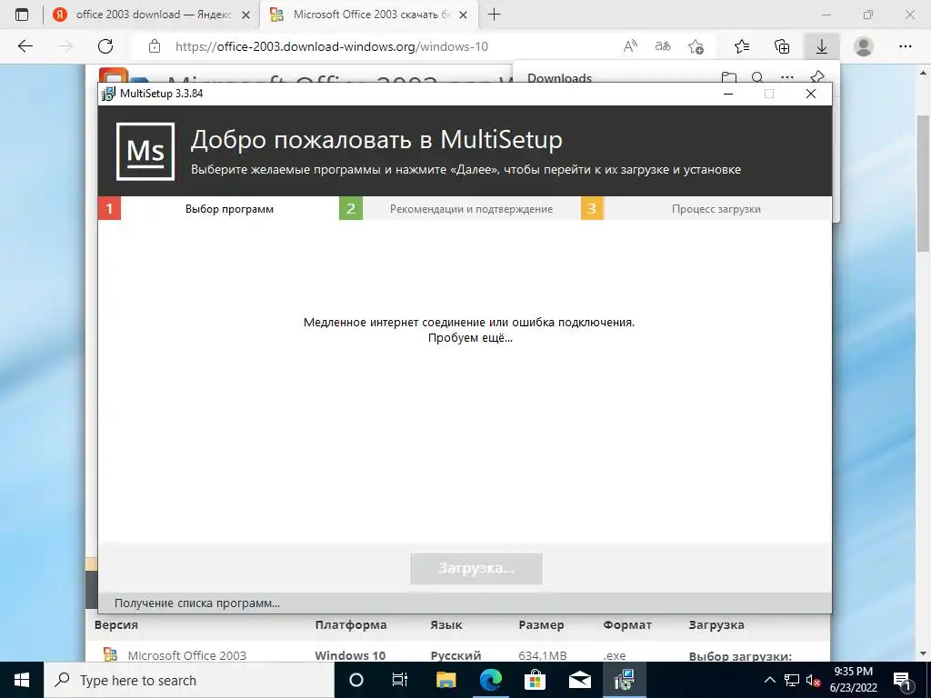931x698 pixels.
Task: Pin the Downloads panel
Action: pos(817,77)
